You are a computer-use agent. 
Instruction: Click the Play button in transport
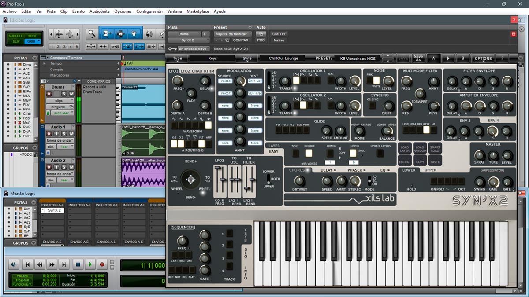click(x=90, y=264)
